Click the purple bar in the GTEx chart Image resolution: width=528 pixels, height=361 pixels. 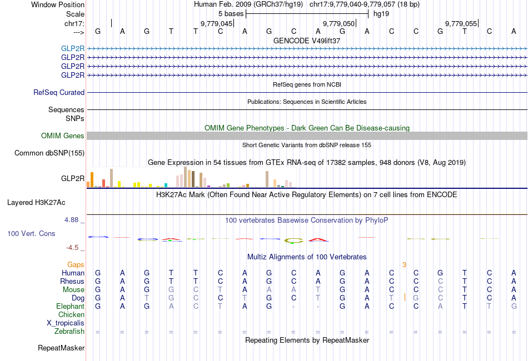click(x=209, y=186)
